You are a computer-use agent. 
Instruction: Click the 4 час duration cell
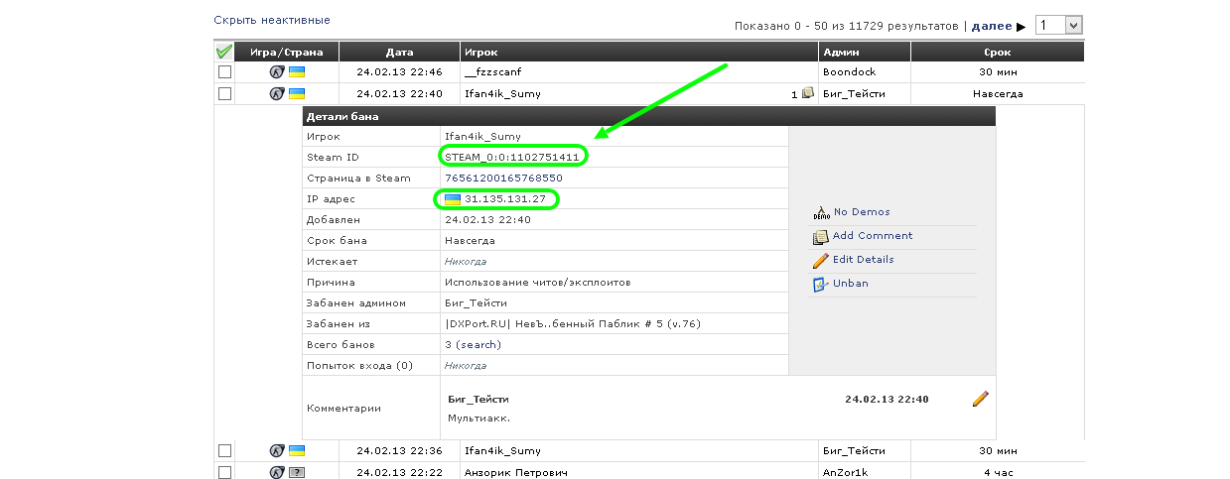(x=998, y=472)
